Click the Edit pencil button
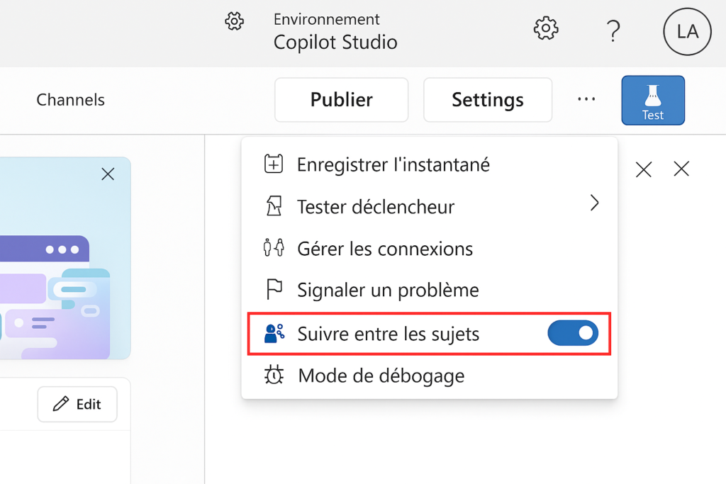Screen dimensions: 726x484 tap(77, 404)
